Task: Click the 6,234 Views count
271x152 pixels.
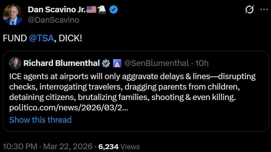Action: point(119,147)
